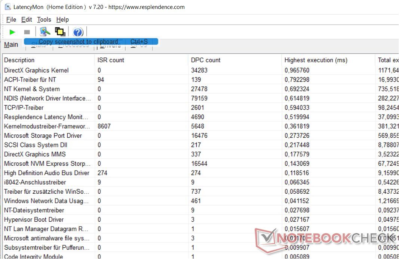Select the NT Lan Manager Datagram R... row
The width and height of the screenshot is (399, 259).
tap(200, 229)
